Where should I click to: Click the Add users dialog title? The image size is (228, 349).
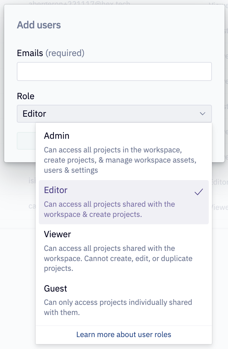(39, 25)
